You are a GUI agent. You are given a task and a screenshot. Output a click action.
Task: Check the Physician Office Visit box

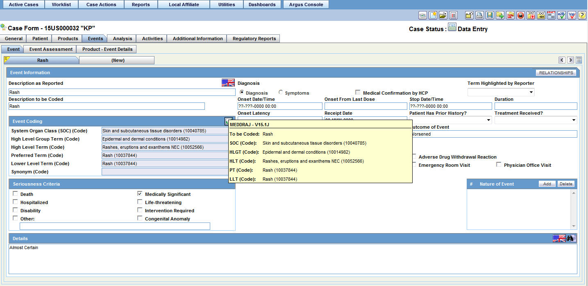click(499, 165)
